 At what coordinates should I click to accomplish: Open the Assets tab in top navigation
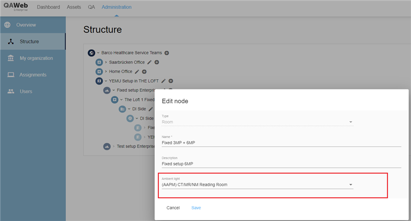coord(74,7)
